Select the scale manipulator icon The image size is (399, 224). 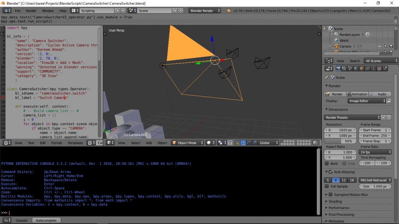coord(255,143)
